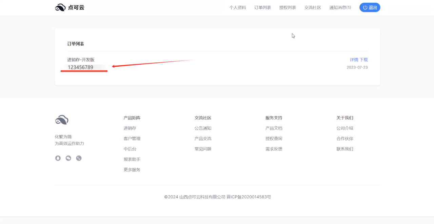Screen dimensions: 434x224
Task: Open 授权列表 in top navigation
Action: [288, 7]
